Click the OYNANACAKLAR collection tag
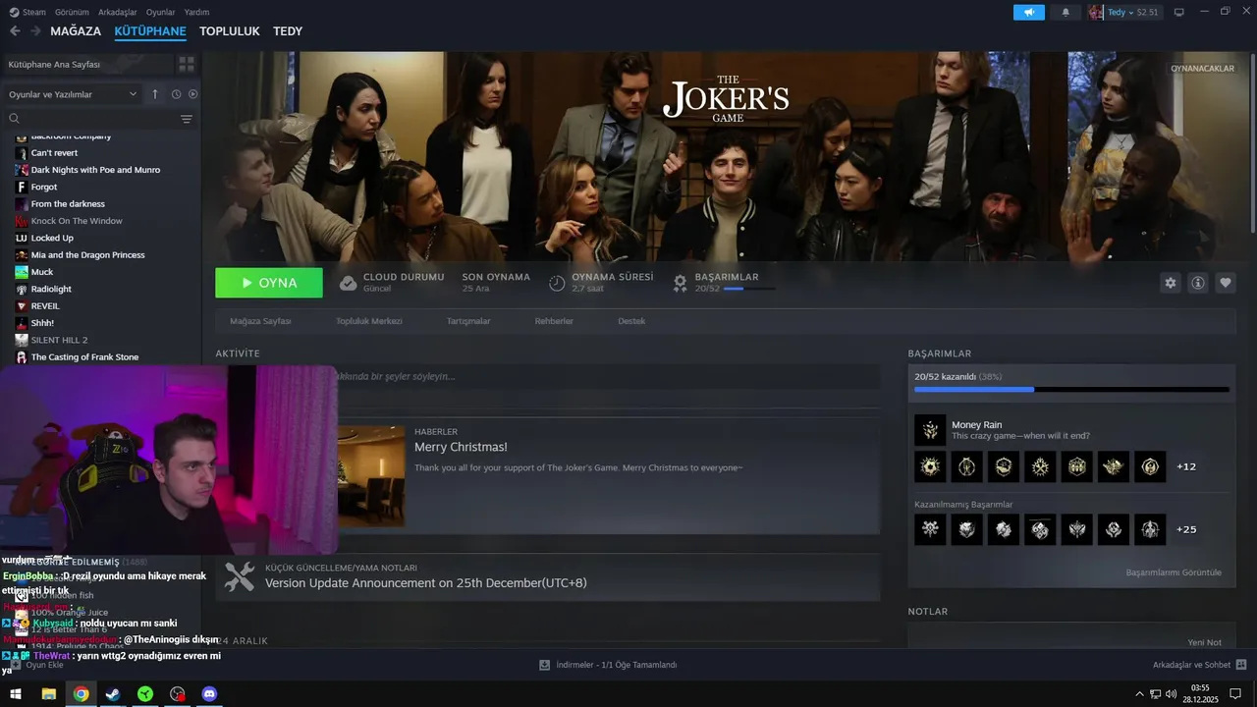1257x707 pixels. (1202, 69)
